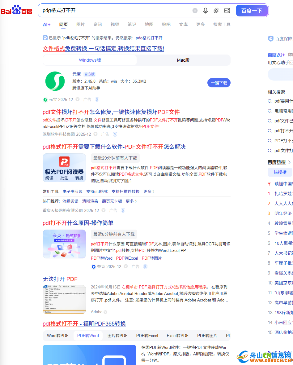Click the Baidu logo
Screen dimensions: 293x365
[16, 10]
